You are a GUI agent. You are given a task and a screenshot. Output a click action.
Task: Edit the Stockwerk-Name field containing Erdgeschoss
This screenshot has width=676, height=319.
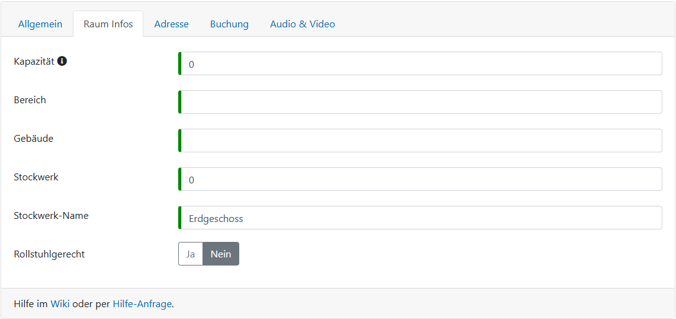pyautogui.click(x=420, y=218)
